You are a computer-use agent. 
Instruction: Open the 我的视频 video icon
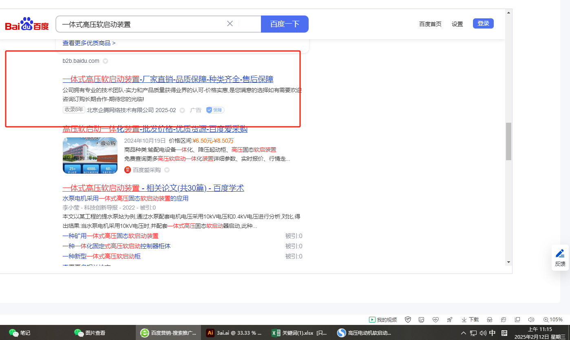383,320
